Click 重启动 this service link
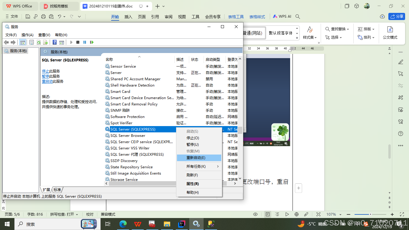The image size is (409, 230). coord(47,81)
